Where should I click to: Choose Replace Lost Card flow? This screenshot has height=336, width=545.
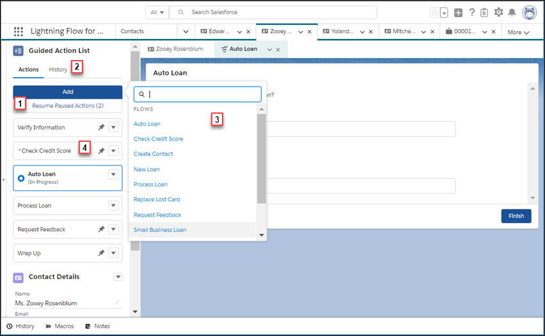[157, 199]
